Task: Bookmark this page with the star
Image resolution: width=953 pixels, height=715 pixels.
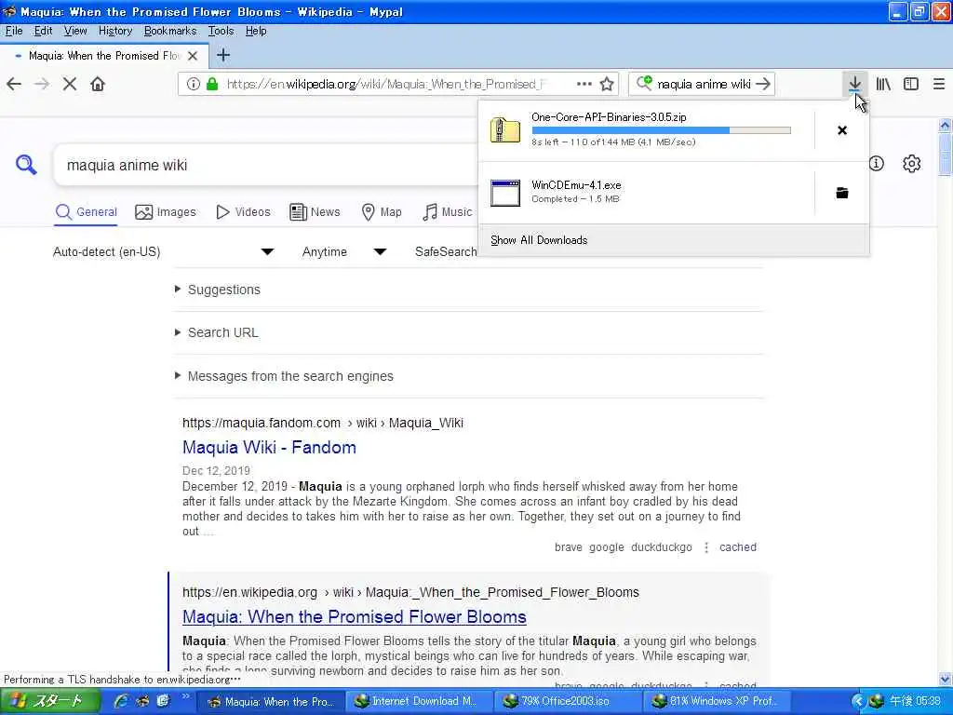Action: (607, 84)
